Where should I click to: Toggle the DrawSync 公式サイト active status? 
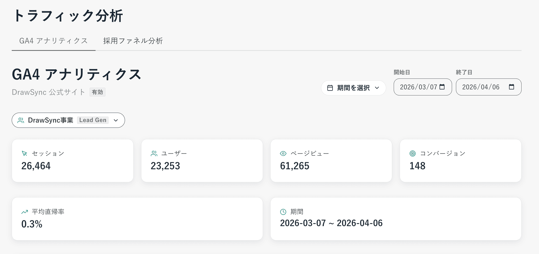pos(97,92)
